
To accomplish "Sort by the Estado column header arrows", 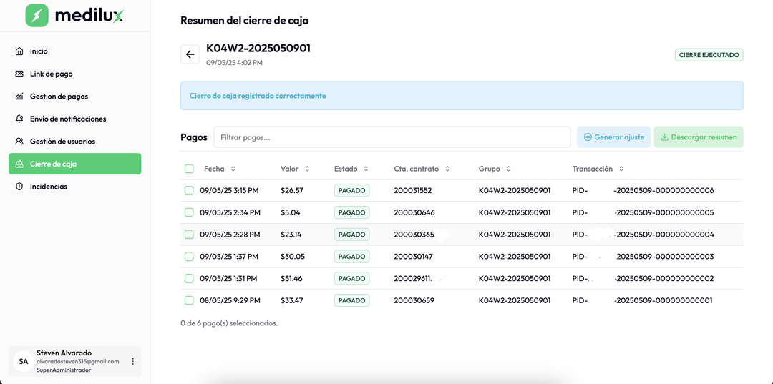I will click(366, 169).
